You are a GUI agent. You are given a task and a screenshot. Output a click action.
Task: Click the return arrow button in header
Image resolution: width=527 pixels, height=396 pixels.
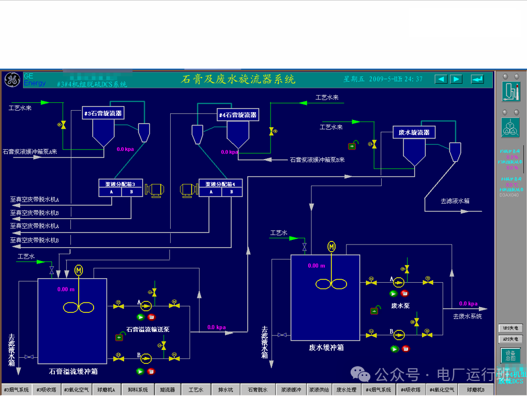(477, 79)
